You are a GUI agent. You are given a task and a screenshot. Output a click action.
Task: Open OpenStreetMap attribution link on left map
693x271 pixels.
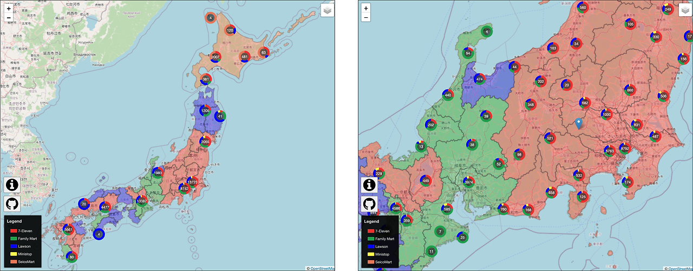tap(322, 268)
